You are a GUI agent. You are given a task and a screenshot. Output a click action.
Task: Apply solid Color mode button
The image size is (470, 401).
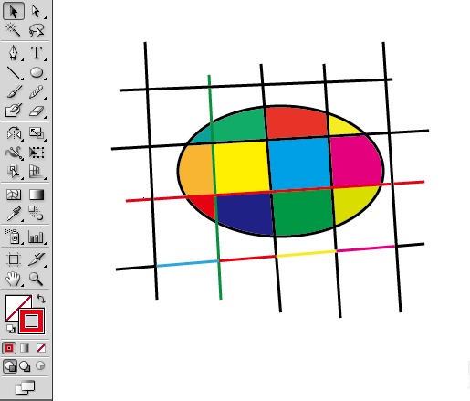(x=9, y=348)
